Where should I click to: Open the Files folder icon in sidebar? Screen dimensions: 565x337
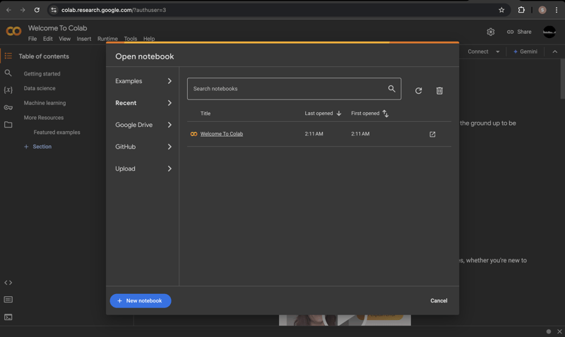(8, 125)
